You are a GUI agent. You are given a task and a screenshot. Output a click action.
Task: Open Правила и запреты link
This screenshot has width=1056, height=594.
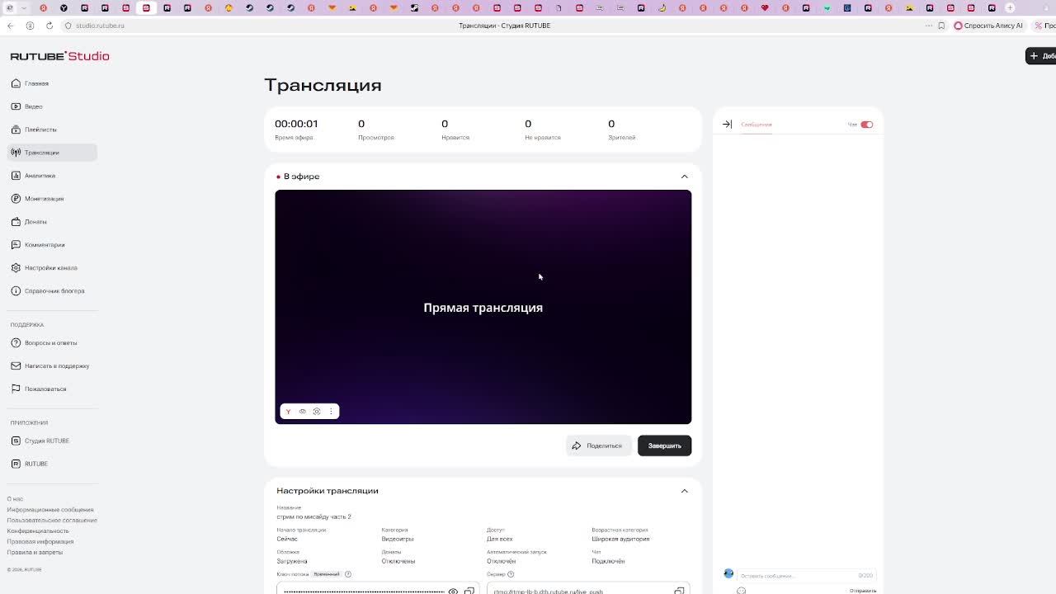(x=35, y=553)
